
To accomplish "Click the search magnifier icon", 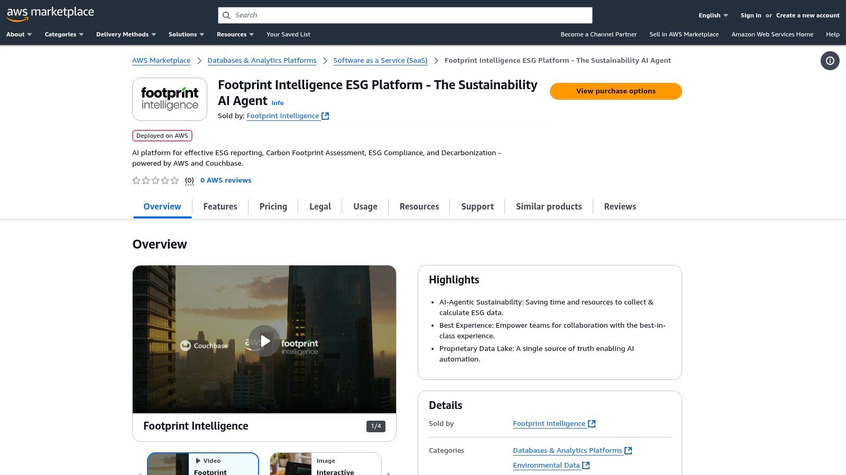I will point(226,15).
